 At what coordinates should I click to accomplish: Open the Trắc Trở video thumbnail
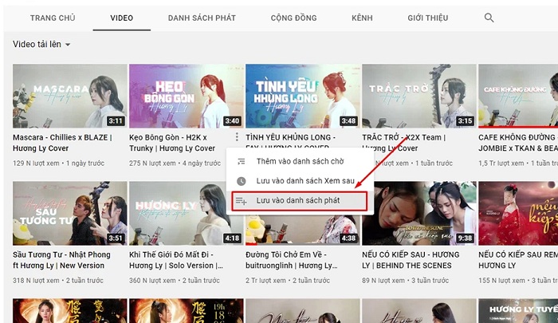pos(418,96)
